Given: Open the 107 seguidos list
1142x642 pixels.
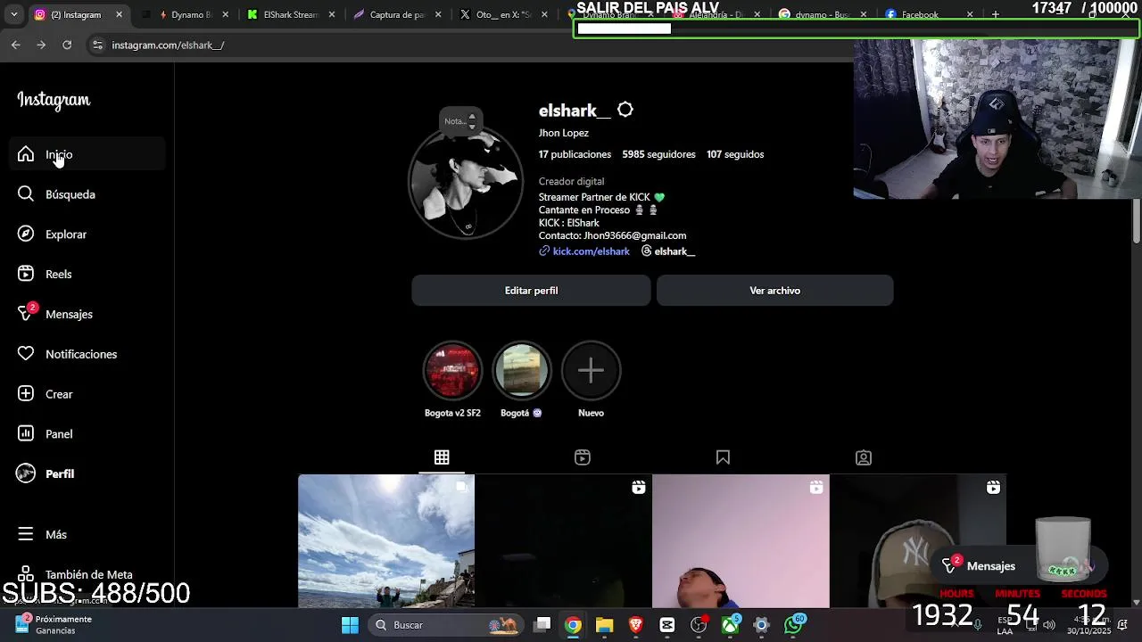Looking at the screenshot, I should (x=735, y=154).
